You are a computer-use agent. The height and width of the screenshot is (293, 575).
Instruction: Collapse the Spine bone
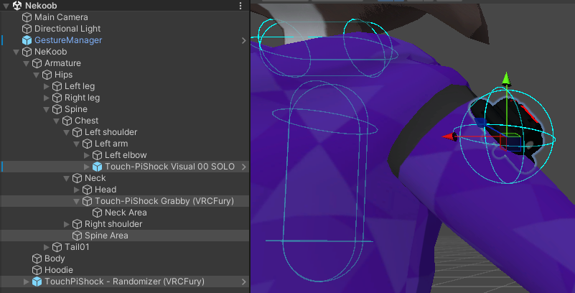click(46, 109)
